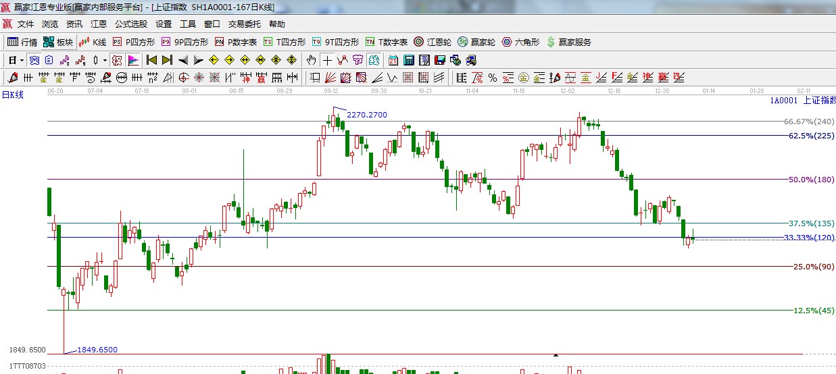Open the 江恩轮 (Gann wheel) tool

click(x=433, y=42)
